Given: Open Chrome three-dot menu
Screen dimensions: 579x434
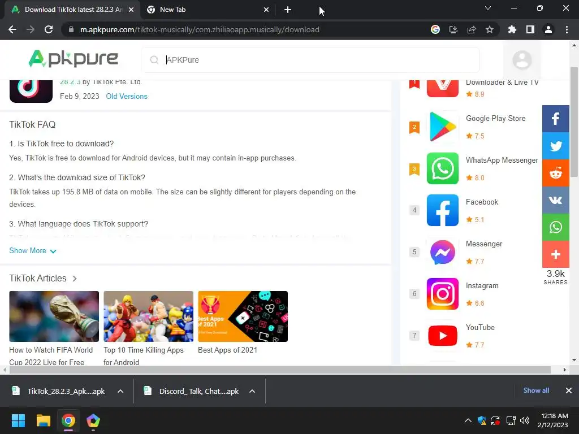Looking at the screenshot, I should (x=567, y=29).
